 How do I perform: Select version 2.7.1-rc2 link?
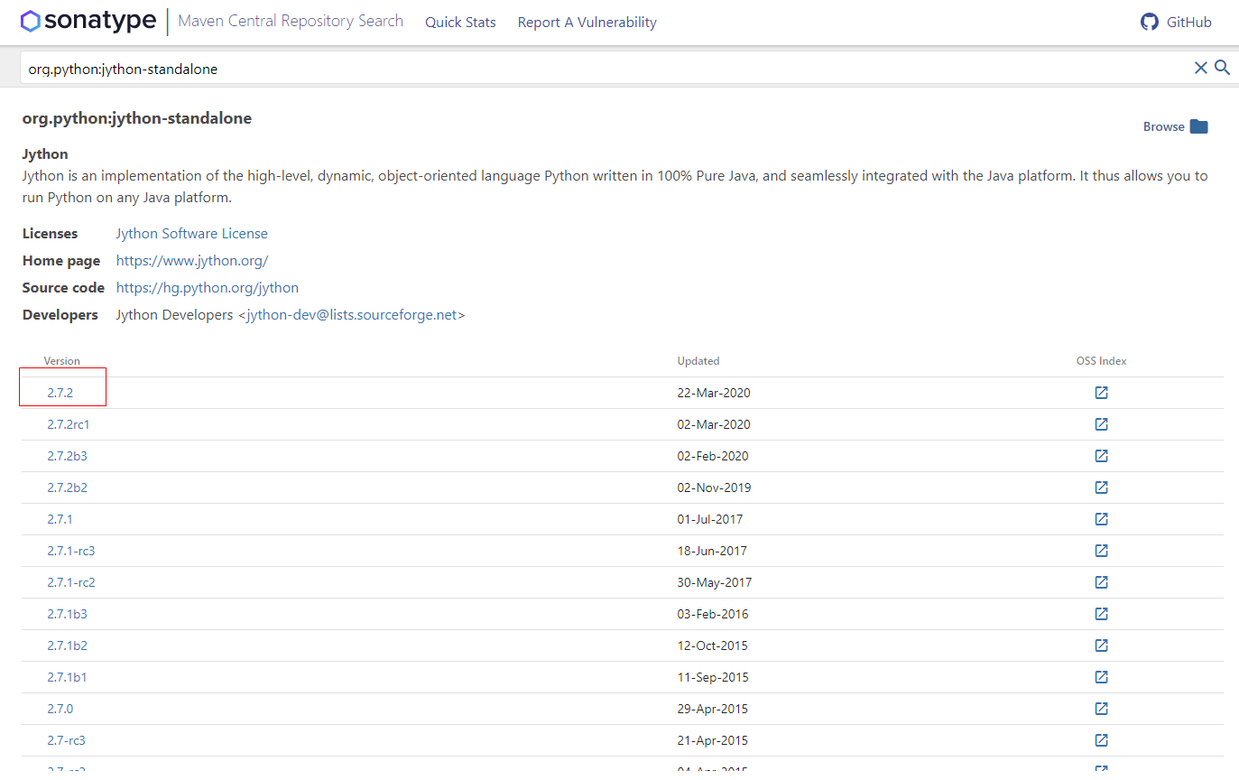[x=70, y=582]
